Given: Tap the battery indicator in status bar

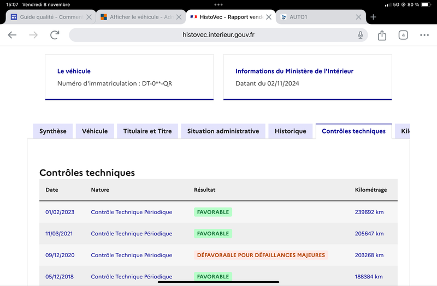Looking at the screenshot, I should pyautogui.click(x=426, y=5).
